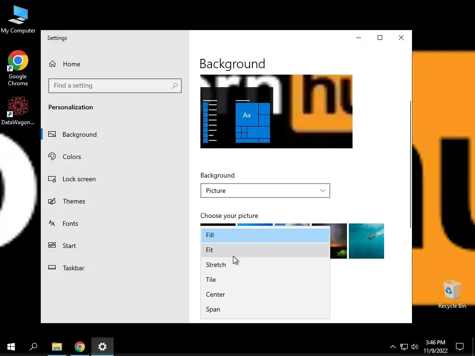Open the Windows Start menu
Viewport: 475px width, 356px height.
[x=11, y=347]
